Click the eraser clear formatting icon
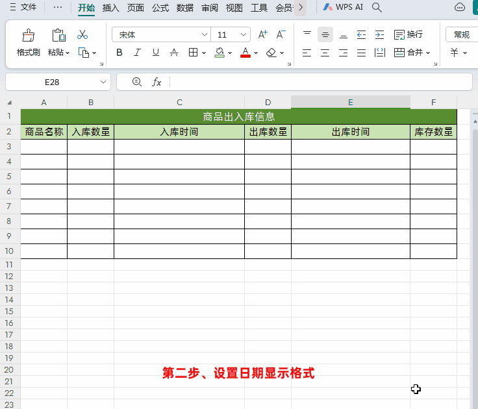The height and width of the screenshot is (409, 478). 271,53
